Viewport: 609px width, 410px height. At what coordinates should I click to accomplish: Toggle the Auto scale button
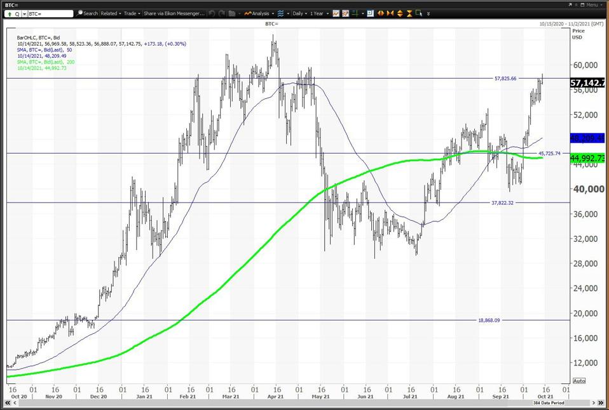tap(578, 381)
